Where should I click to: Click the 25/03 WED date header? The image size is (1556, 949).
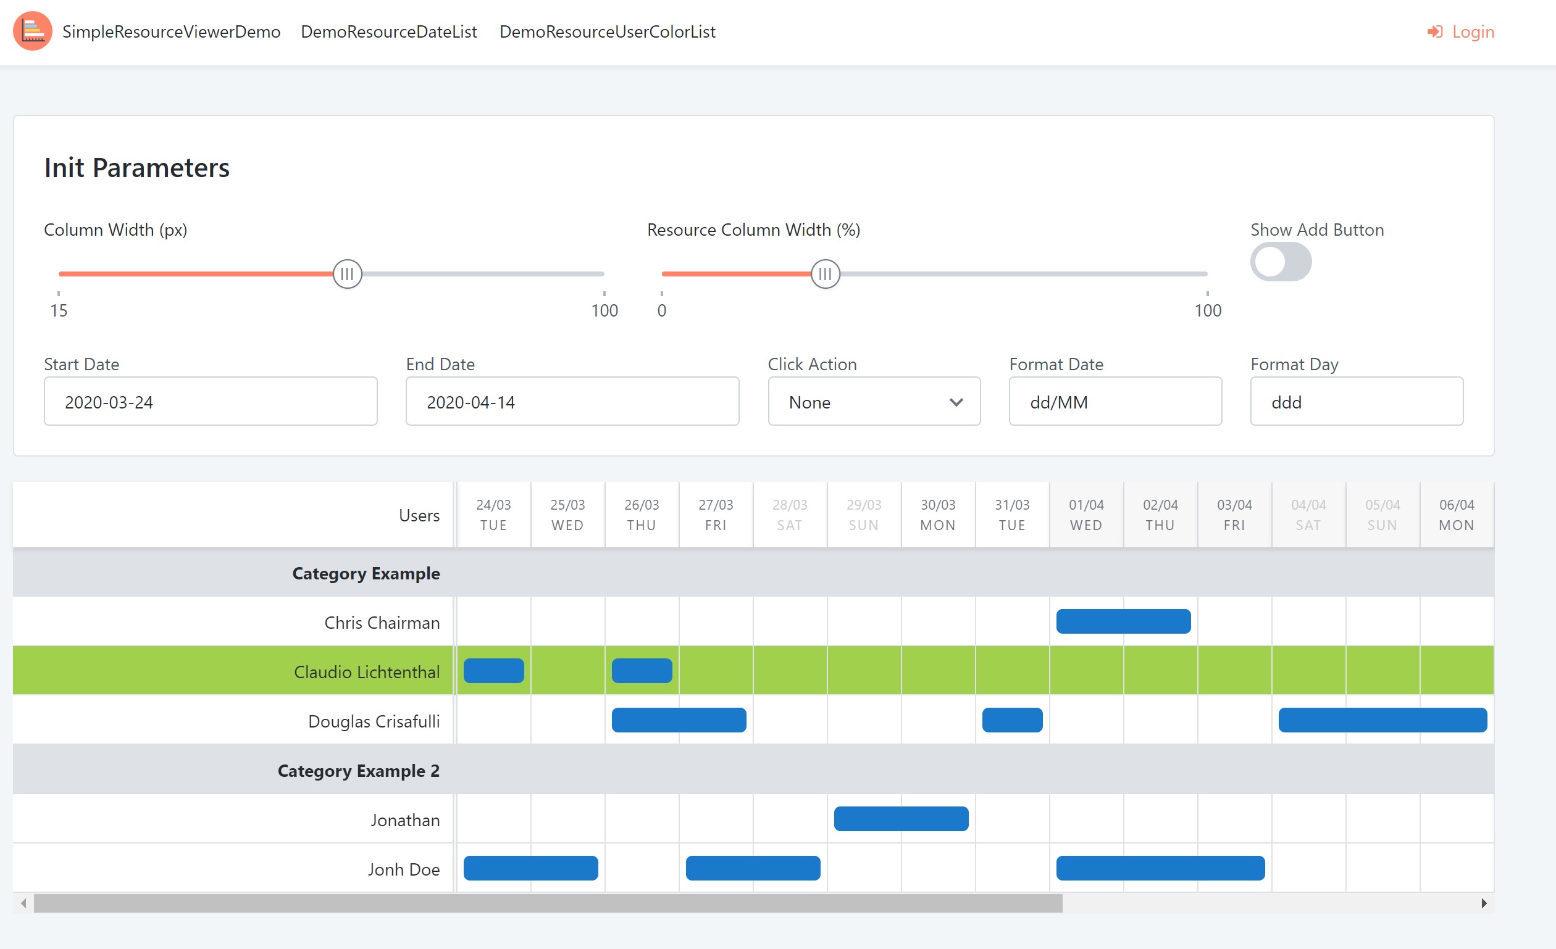tap(567, 515)
